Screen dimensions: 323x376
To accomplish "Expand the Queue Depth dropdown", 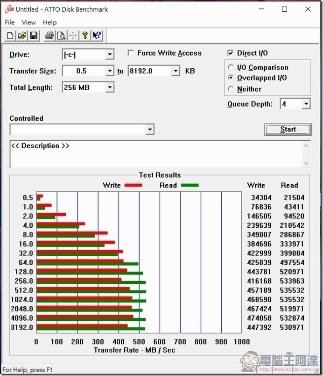I will point(306,104).
